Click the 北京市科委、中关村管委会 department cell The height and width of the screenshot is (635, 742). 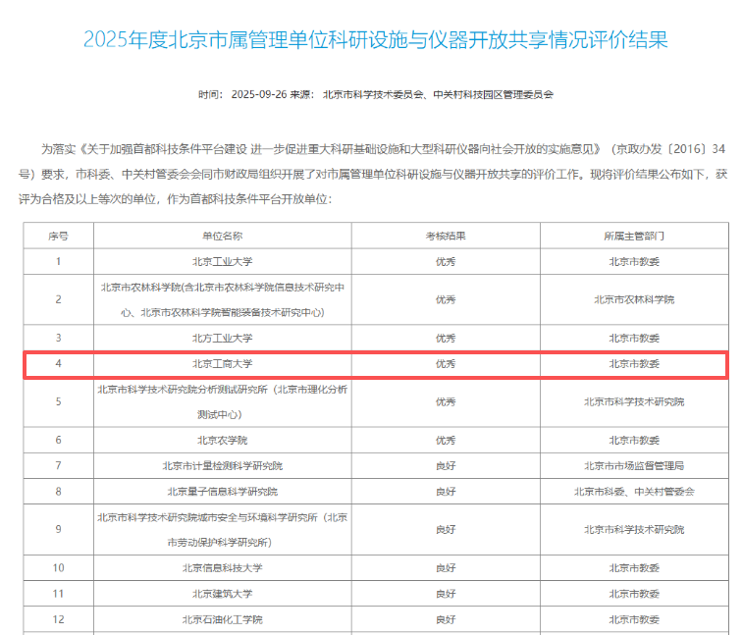coord(633,491)
